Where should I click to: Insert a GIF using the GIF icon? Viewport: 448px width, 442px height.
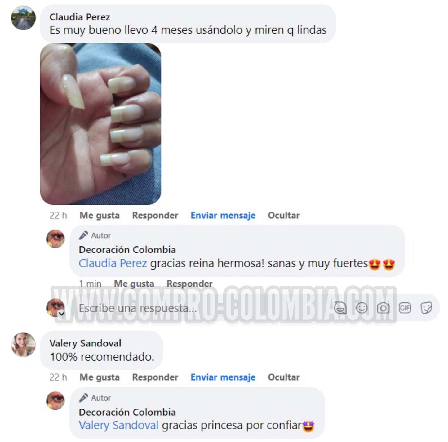[405, 308]
